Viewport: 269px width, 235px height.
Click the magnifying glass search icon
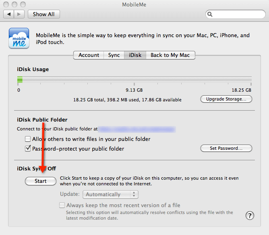click(x=210, y=14)
